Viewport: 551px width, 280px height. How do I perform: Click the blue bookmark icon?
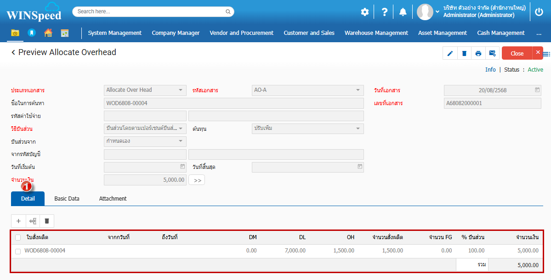[x=31, y=33]
